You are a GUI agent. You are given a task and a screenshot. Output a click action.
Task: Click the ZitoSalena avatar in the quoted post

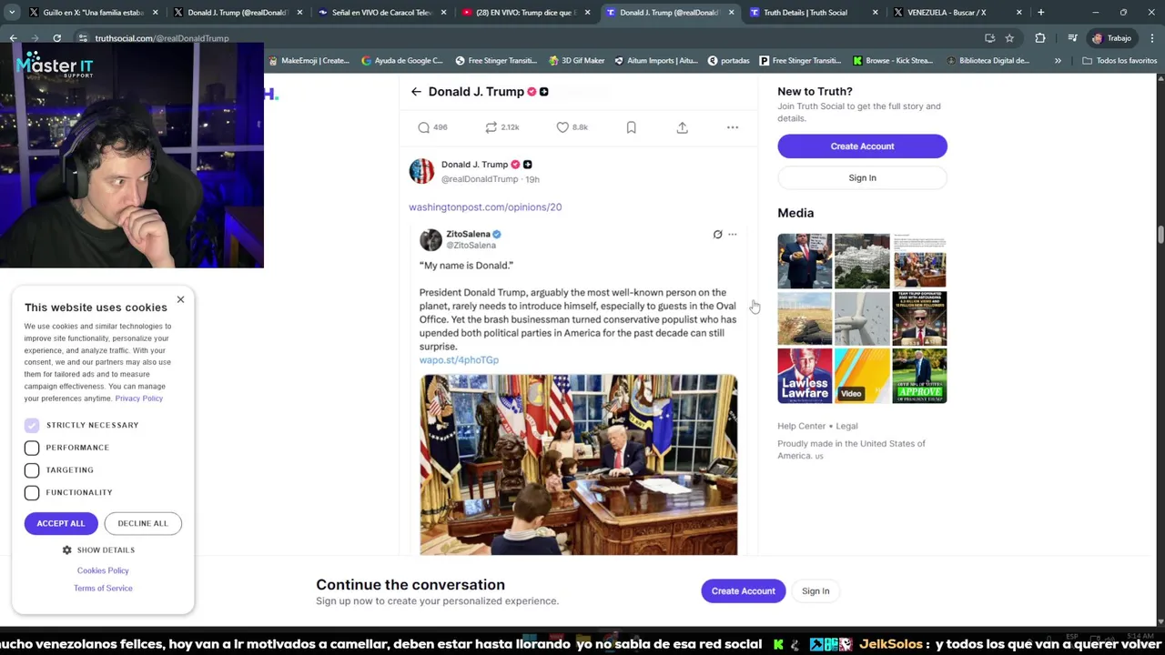coord(431,239)
